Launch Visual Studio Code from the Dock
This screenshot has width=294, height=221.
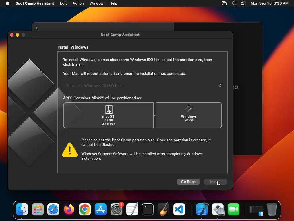click(179, 209)
